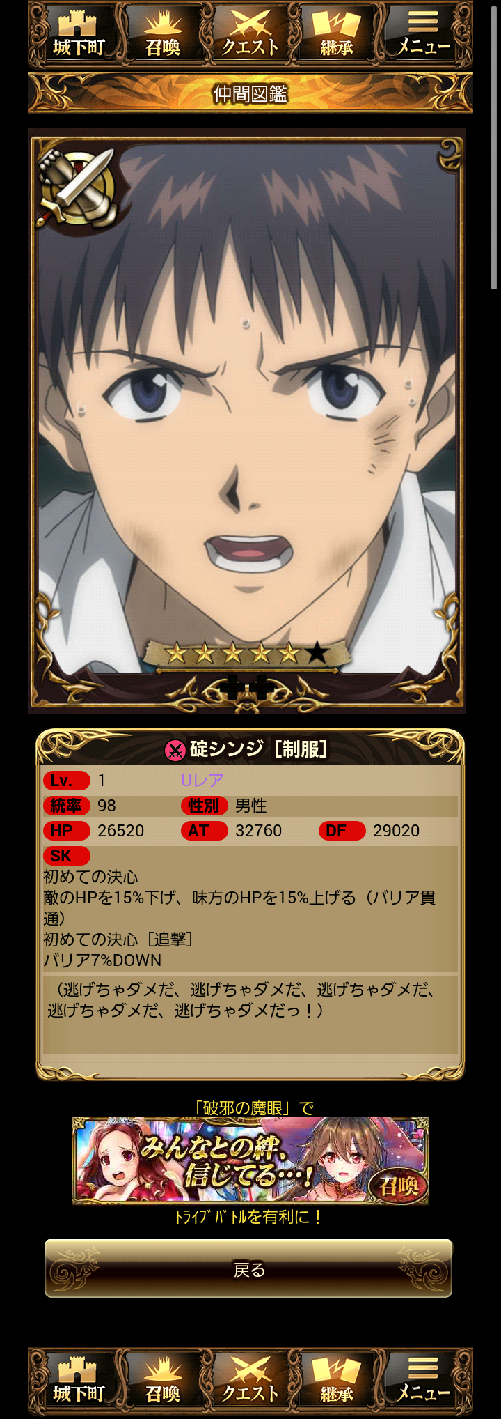Select クエスト crossed swords icon at top
The image size is (501, 1419).
pyautogui.click(x=250, y=34)
